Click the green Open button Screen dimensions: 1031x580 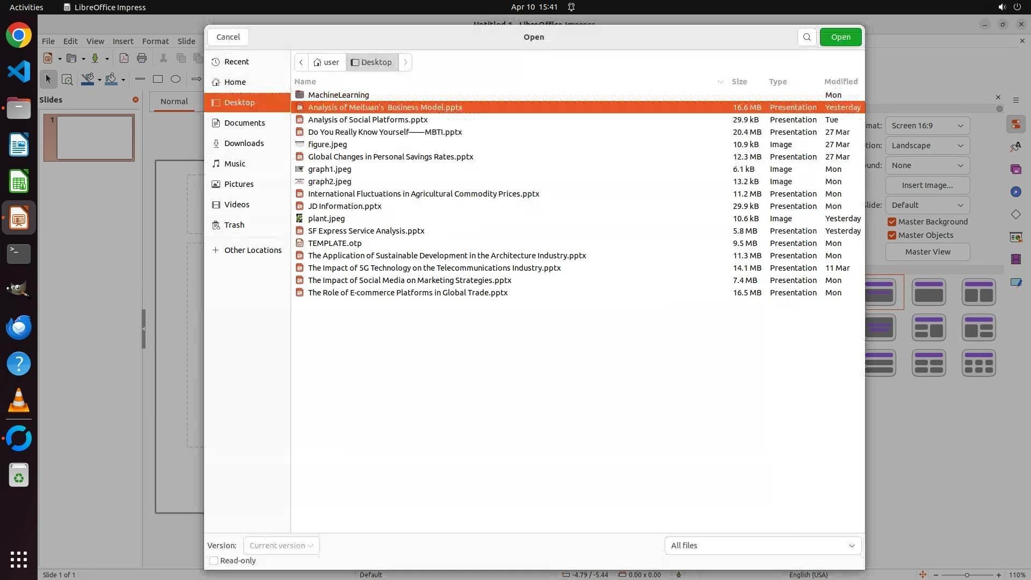click(840, 37)
